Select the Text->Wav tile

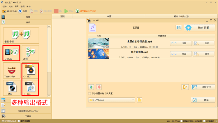12,71
